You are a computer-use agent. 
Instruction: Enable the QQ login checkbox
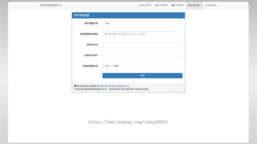(x=103, y=66)
